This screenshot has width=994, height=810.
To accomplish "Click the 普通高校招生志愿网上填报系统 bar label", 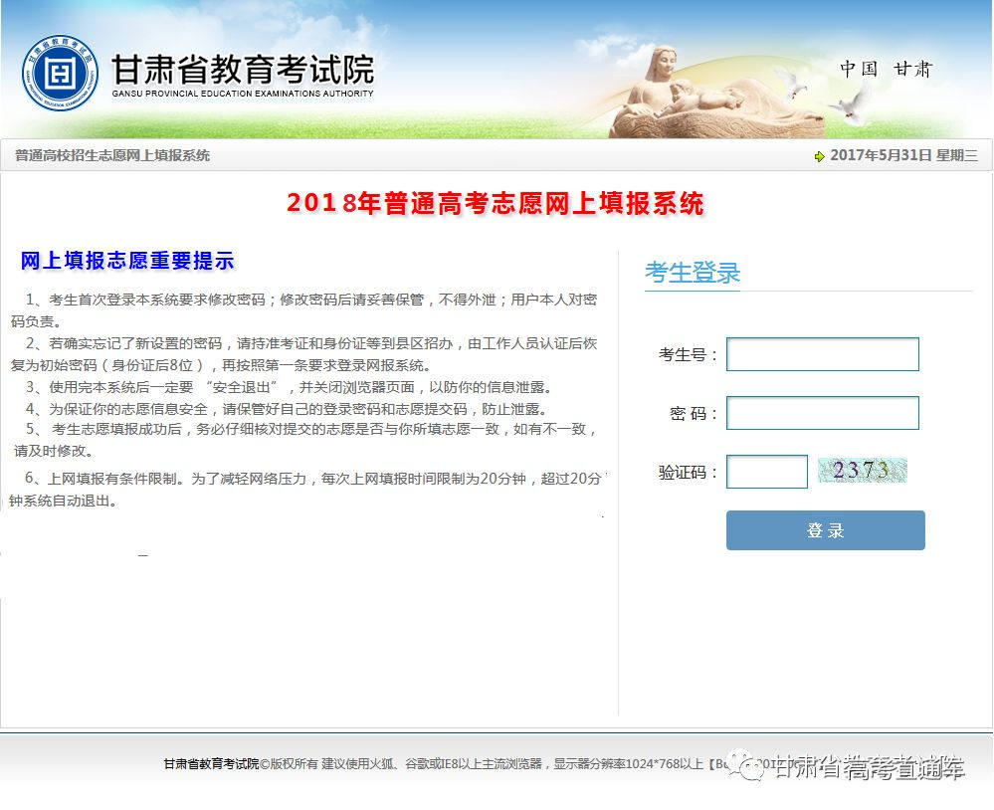I will click(x=112, y=155).
